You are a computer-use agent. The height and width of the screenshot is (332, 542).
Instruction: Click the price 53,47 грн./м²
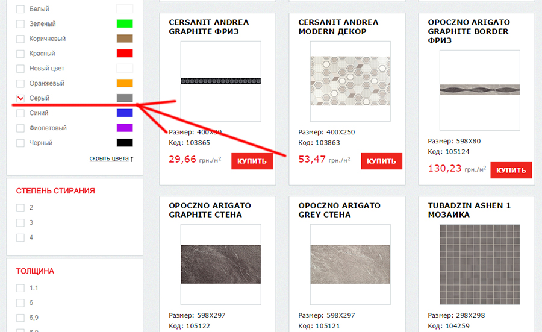tap(325, 160)
